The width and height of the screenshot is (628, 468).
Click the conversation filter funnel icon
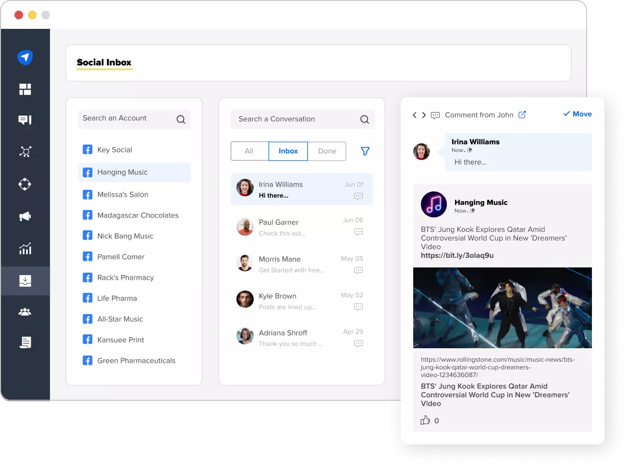[365, 151]
